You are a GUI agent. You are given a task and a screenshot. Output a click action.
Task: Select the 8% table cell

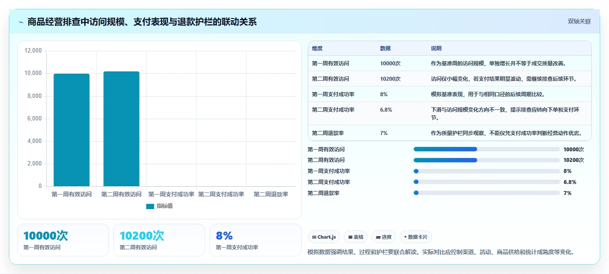pos(384,94)
